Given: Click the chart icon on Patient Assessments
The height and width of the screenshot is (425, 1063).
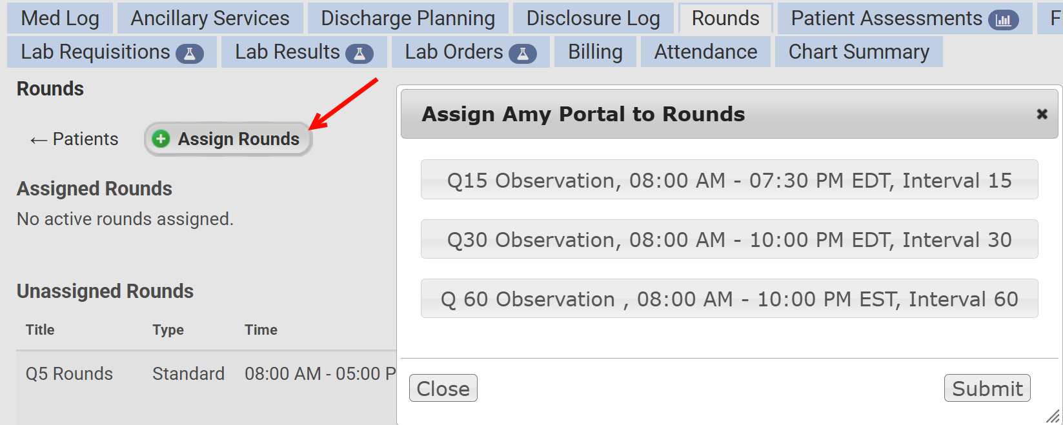Looking at the screenshot, I should tap(1003, 20).
